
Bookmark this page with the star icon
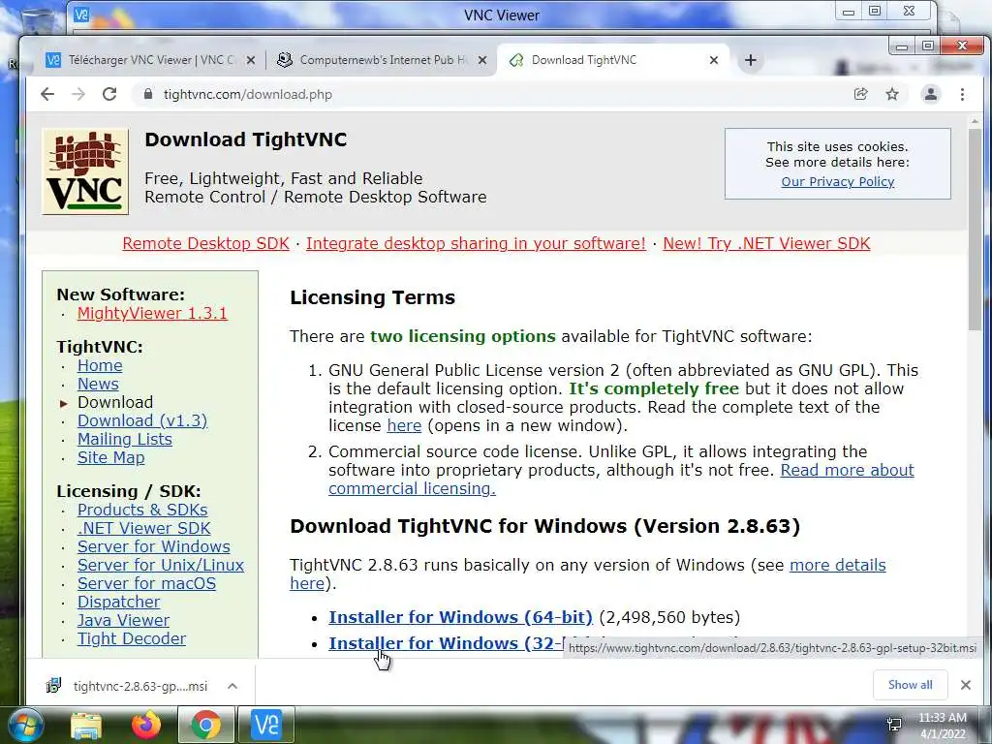point(892,94)
